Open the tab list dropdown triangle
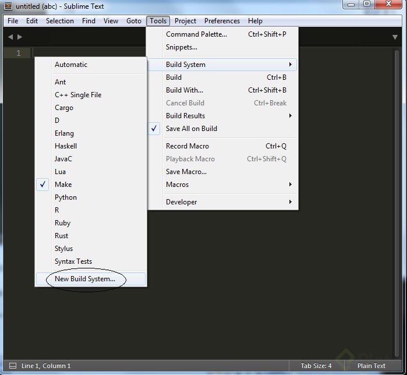This screenshot has width=407, height=375. [395, 37]
